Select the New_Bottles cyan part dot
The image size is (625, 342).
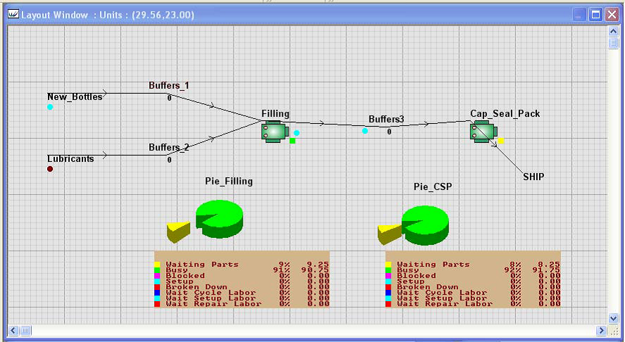coord(50,107)
